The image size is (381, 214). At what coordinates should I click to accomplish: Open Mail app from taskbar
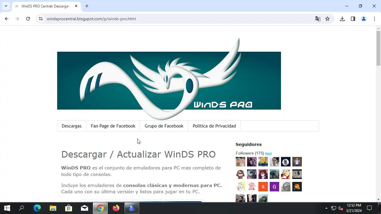(x=85, y=208)
